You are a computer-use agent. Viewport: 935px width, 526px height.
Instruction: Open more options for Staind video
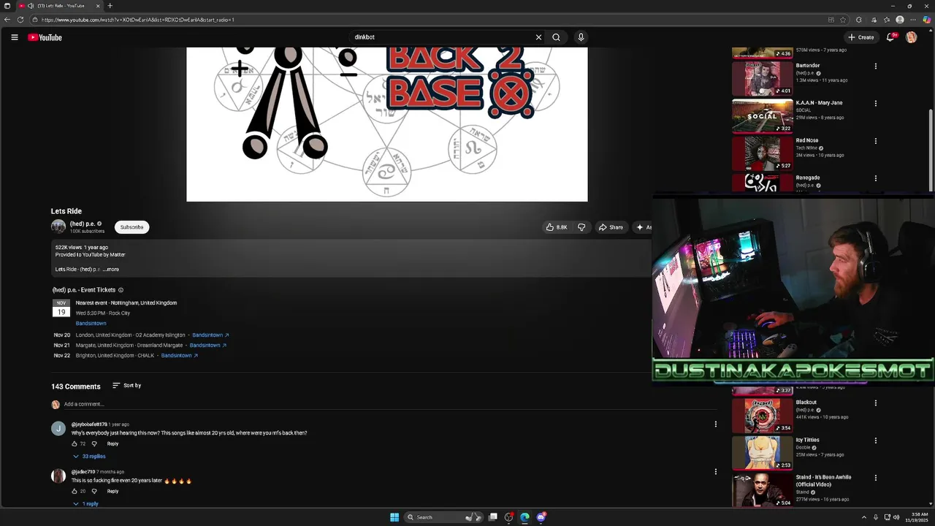(x=875, y=478)
